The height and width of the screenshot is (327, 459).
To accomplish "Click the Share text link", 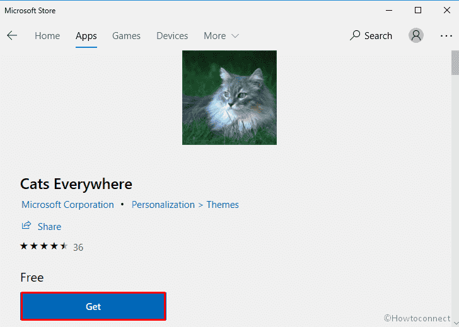I will (x=49, y=227).
